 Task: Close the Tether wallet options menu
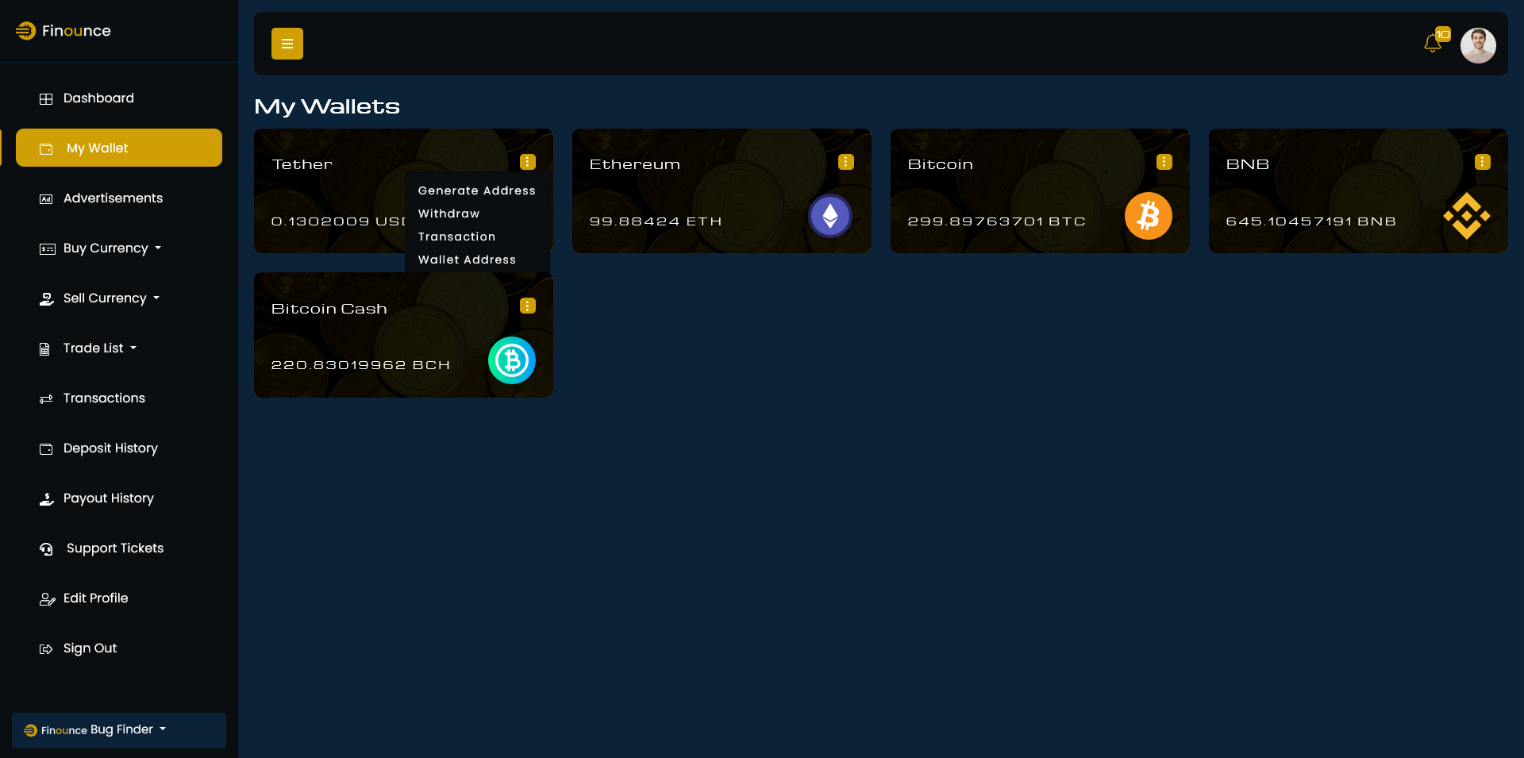[528, 162]
